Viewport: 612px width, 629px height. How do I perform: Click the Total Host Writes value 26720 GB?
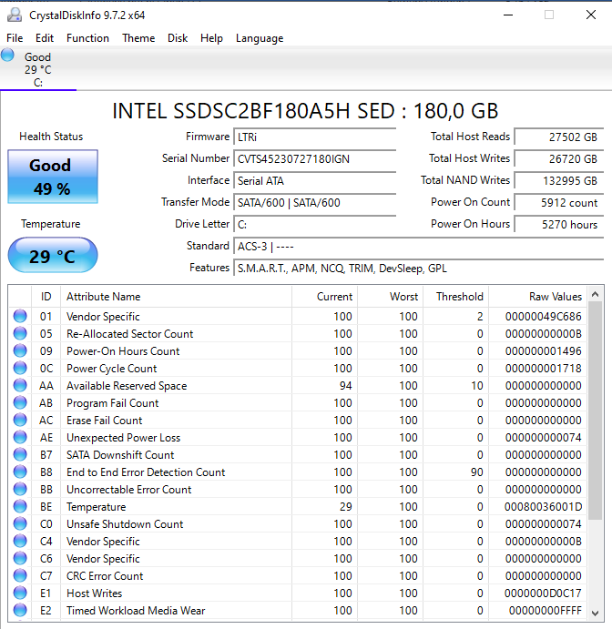558,159
